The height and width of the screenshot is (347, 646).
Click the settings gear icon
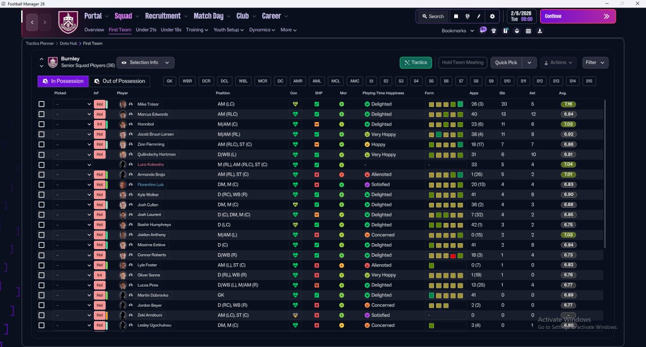493,16
